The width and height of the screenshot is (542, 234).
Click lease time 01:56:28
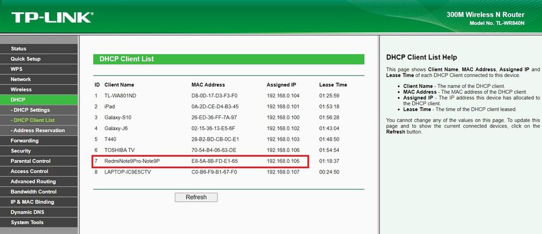click(x=329, y=118)
